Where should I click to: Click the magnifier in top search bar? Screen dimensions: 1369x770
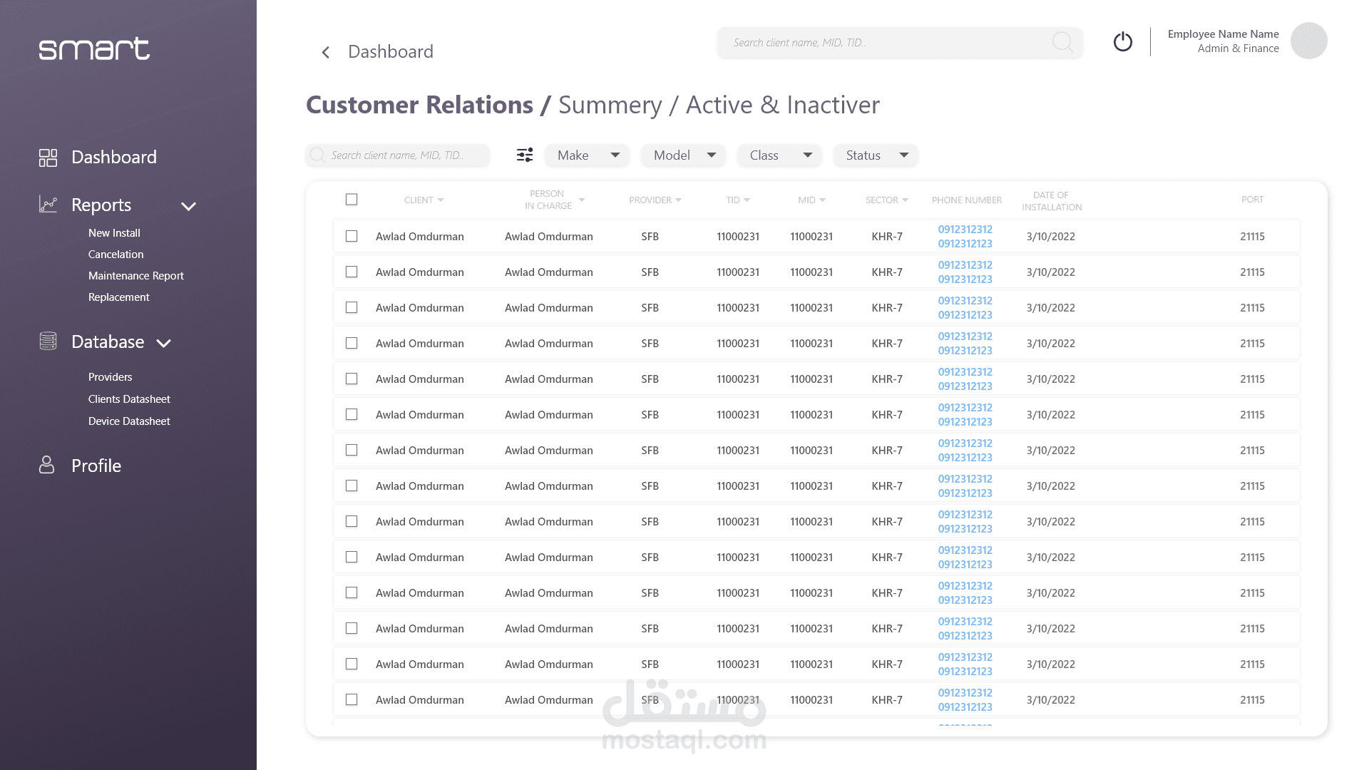coord(1062,42)
